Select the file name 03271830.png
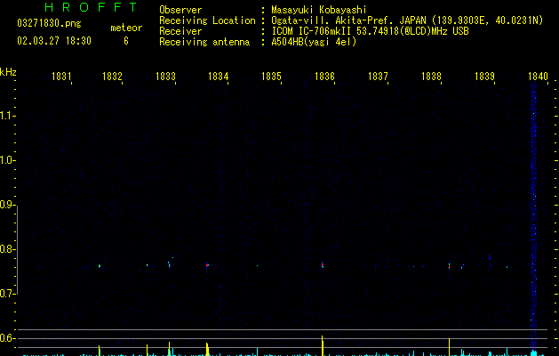 coord(49,23)
